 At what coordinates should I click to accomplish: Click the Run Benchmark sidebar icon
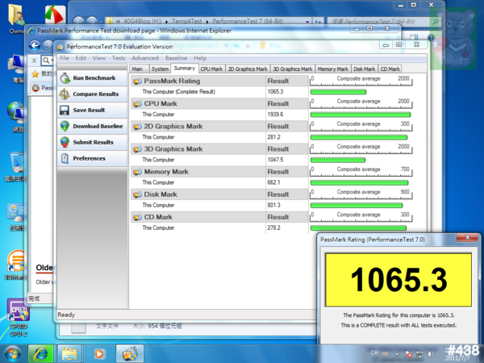[x=65, y=78]
